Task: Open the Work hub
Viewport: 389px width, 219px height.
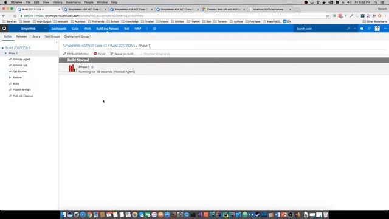Action: click(x=88, y=29)
